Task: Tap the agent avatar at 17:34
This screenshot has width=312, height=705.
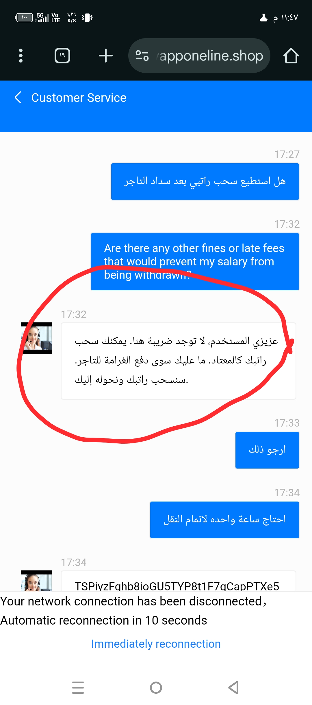Action: 36,581
